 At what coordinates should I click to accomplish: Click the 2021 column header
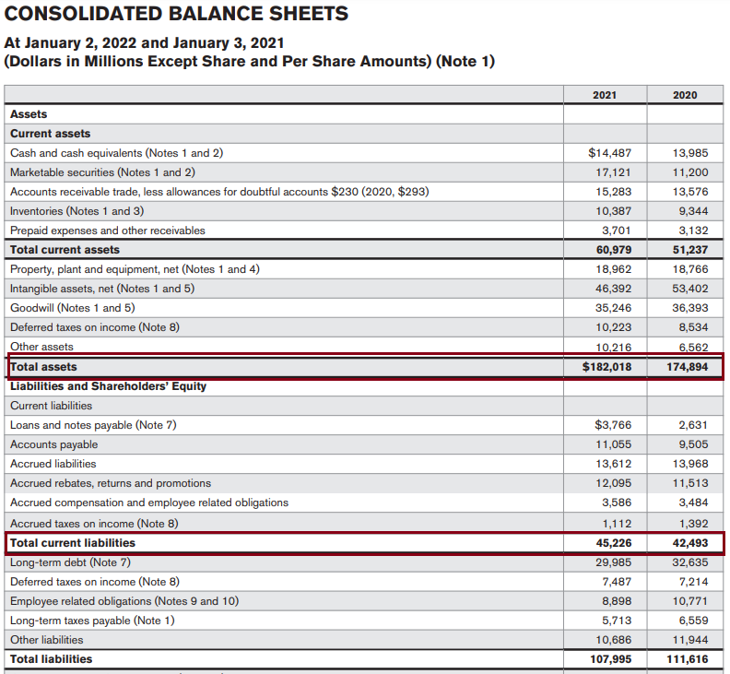(x=604, y=95)
